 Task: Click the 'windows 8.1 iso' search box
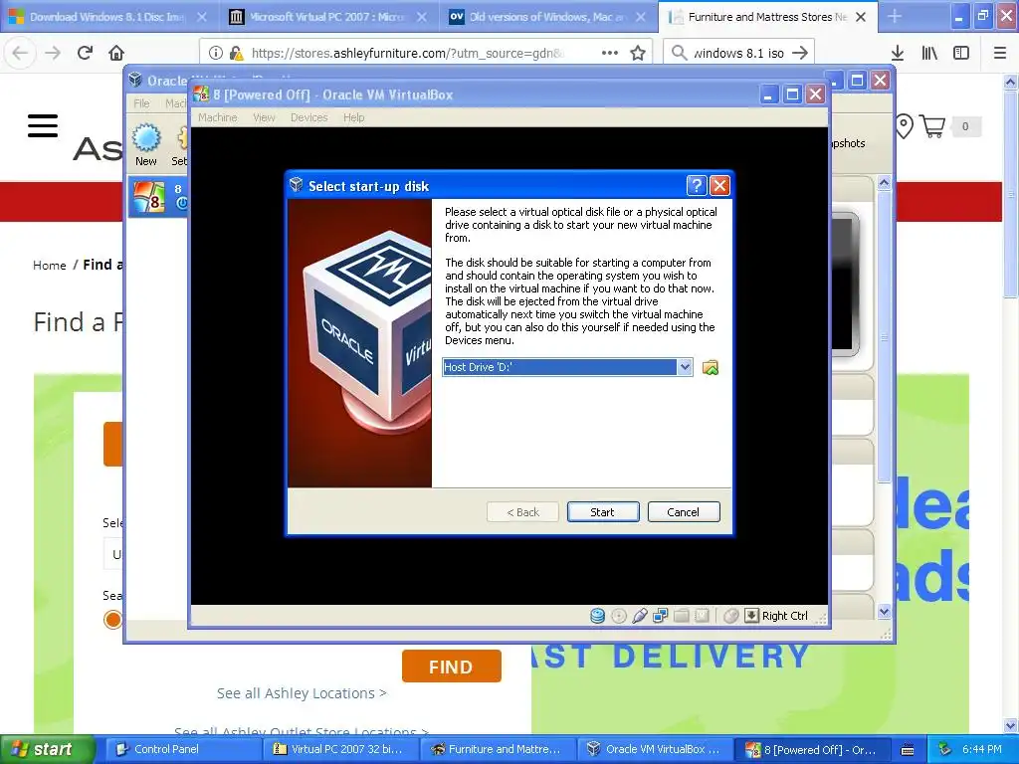738,54
